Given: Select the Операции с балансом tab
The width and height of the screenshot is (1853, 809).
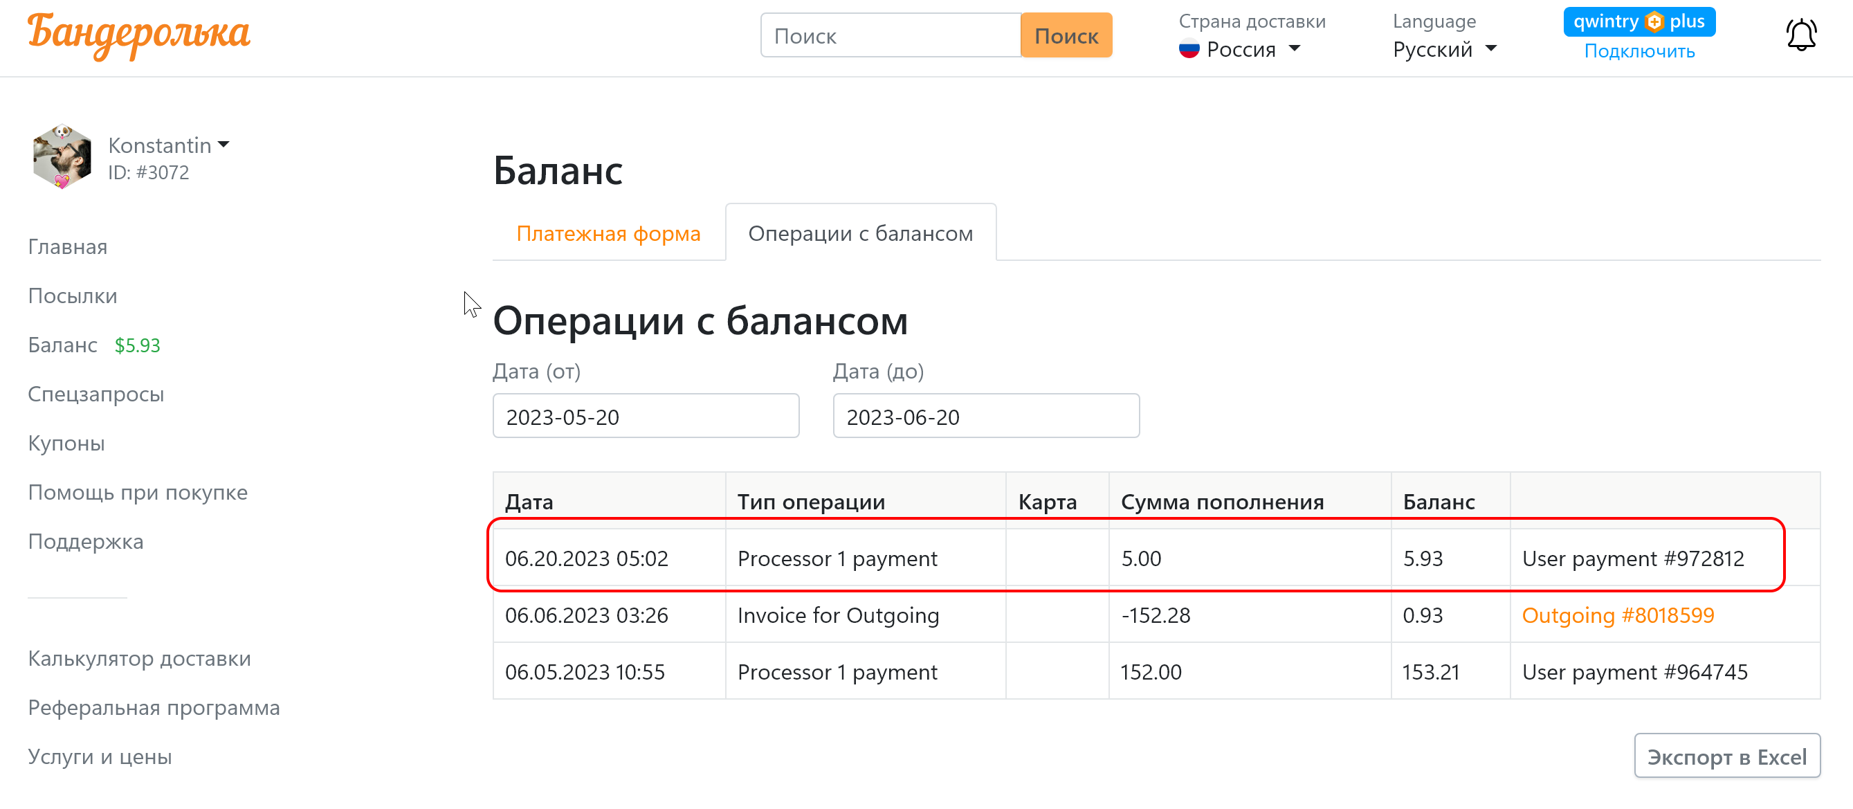Looking at the screenshot, I should (x=860, y=233).
